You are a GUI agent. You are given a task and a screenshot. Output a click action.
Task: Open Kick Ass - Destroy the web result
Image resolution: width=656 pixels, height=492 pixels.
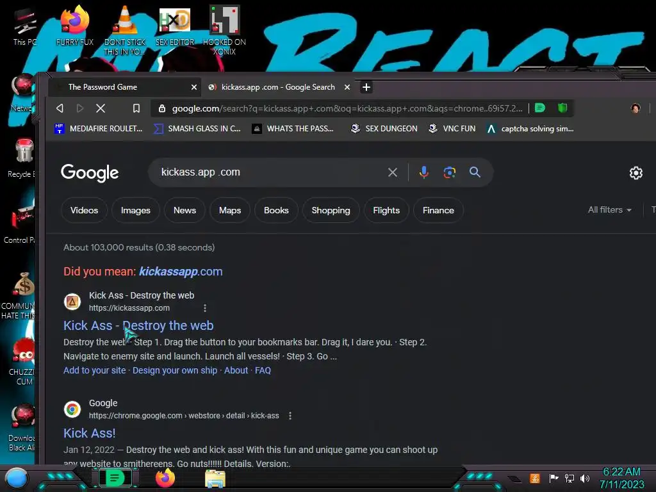tap(138, 325)
